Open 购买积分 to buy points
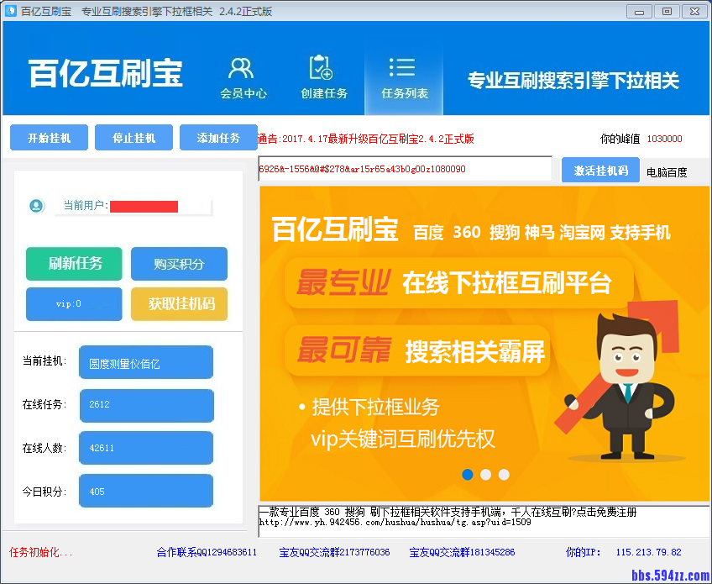The height and width of the screenshot is (584, 712). [x=179, y=264]
